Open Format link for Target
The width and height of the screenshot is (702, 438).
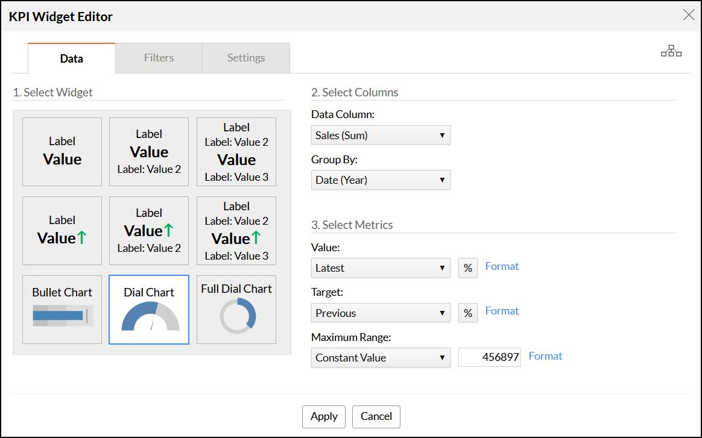[x=502, y=311]
